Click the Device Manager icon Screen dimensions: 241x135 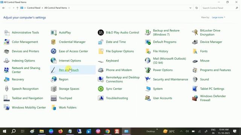coord(195,42)
